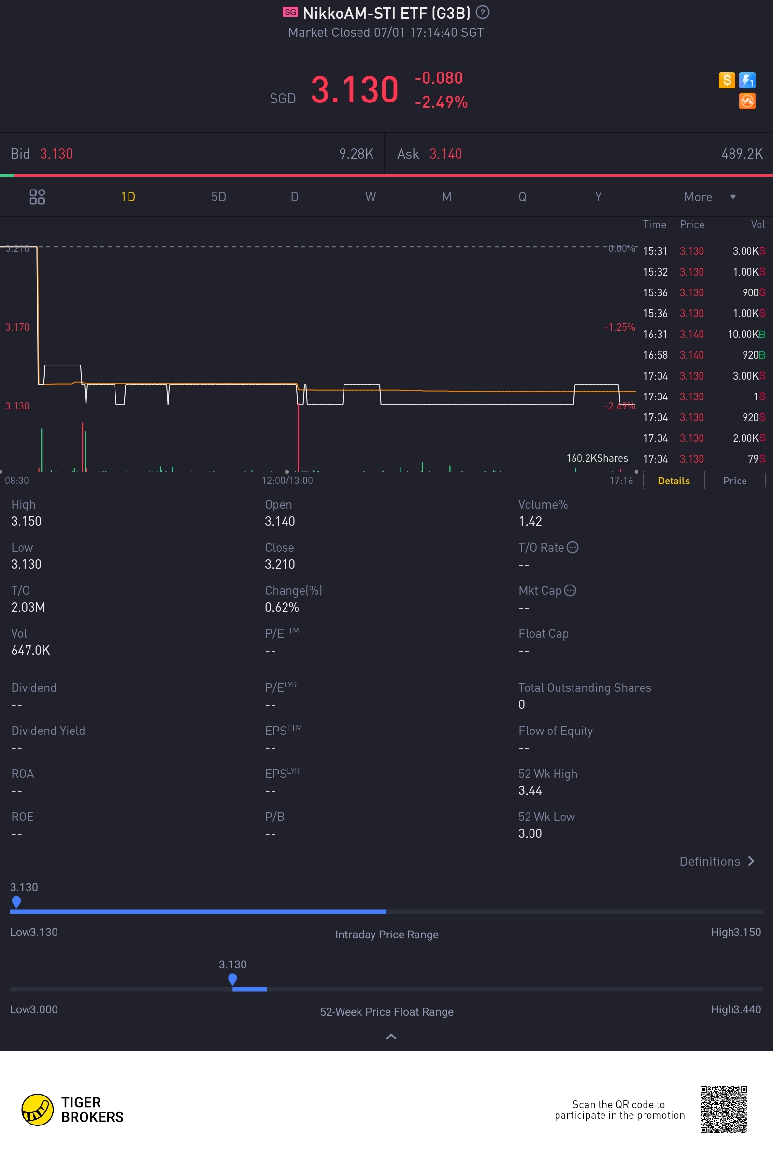
Task: Click the Vol value 647.0K
Action: (30, 650)
